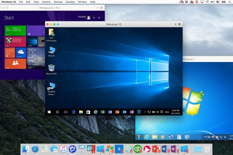Viewport: 233px width, 155px height.
Task: Click the red Parallels menu bar icon
Action: click(x=197, y=2)
